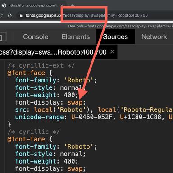Click the unicode-range U+0460-052F line
Image resolution: width=173 pixels, height=173 pixels.
(x=94, y=117)
